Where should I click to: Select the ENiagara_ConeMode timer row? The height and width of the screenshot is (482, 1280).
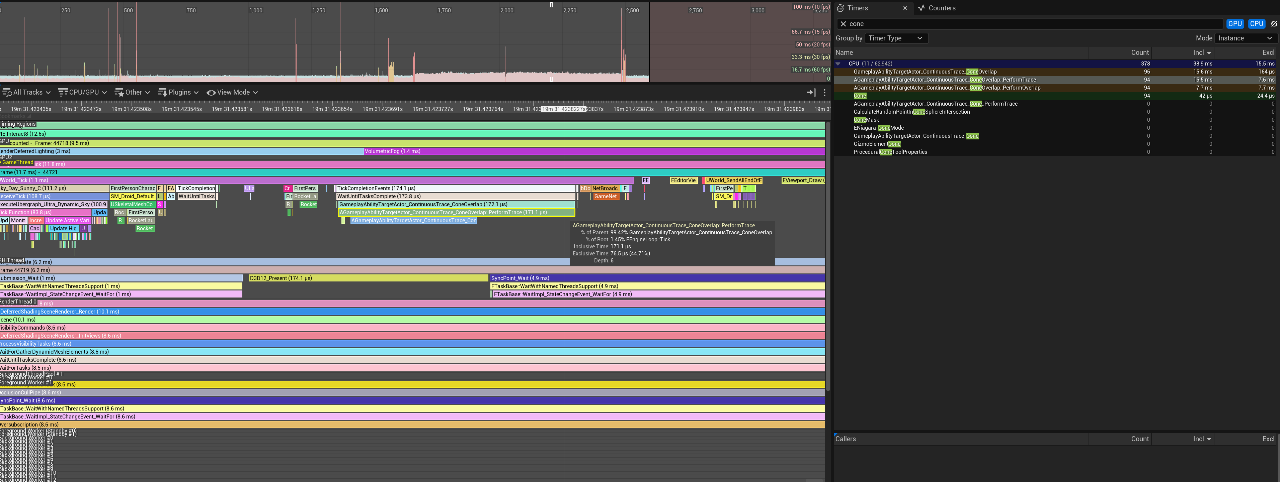[1055, 128]
